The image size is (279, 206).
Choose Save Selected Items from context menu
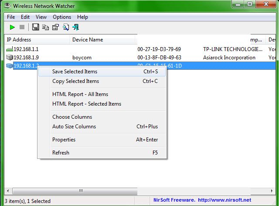[x=75, y=72]
